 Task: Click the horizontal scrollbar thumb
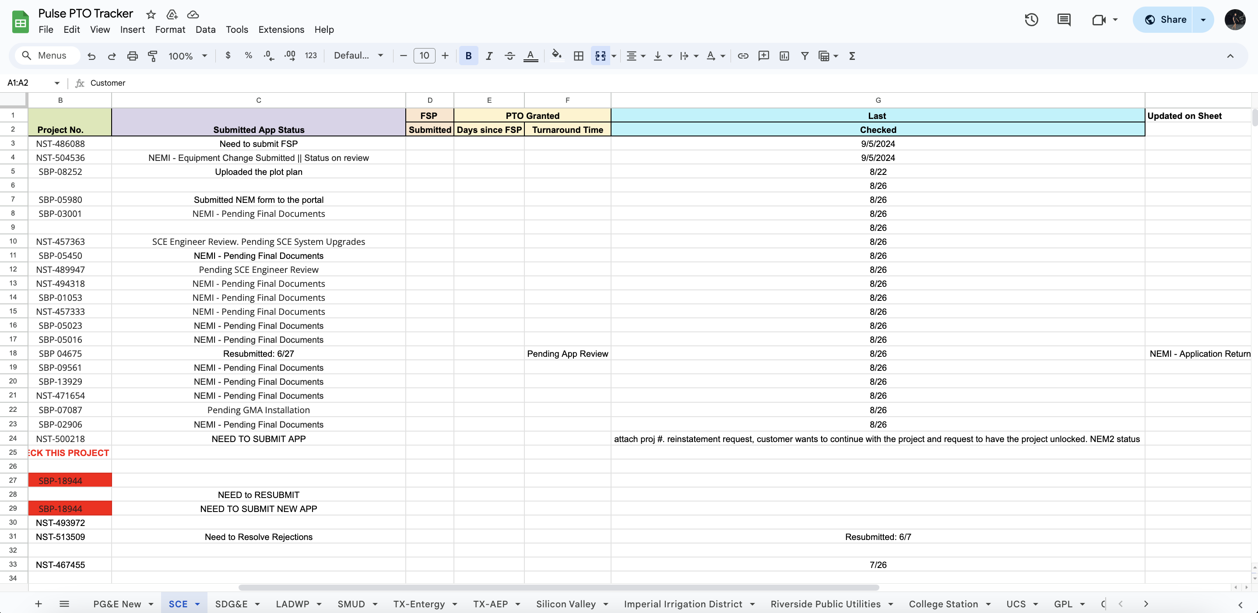[559, 587]
